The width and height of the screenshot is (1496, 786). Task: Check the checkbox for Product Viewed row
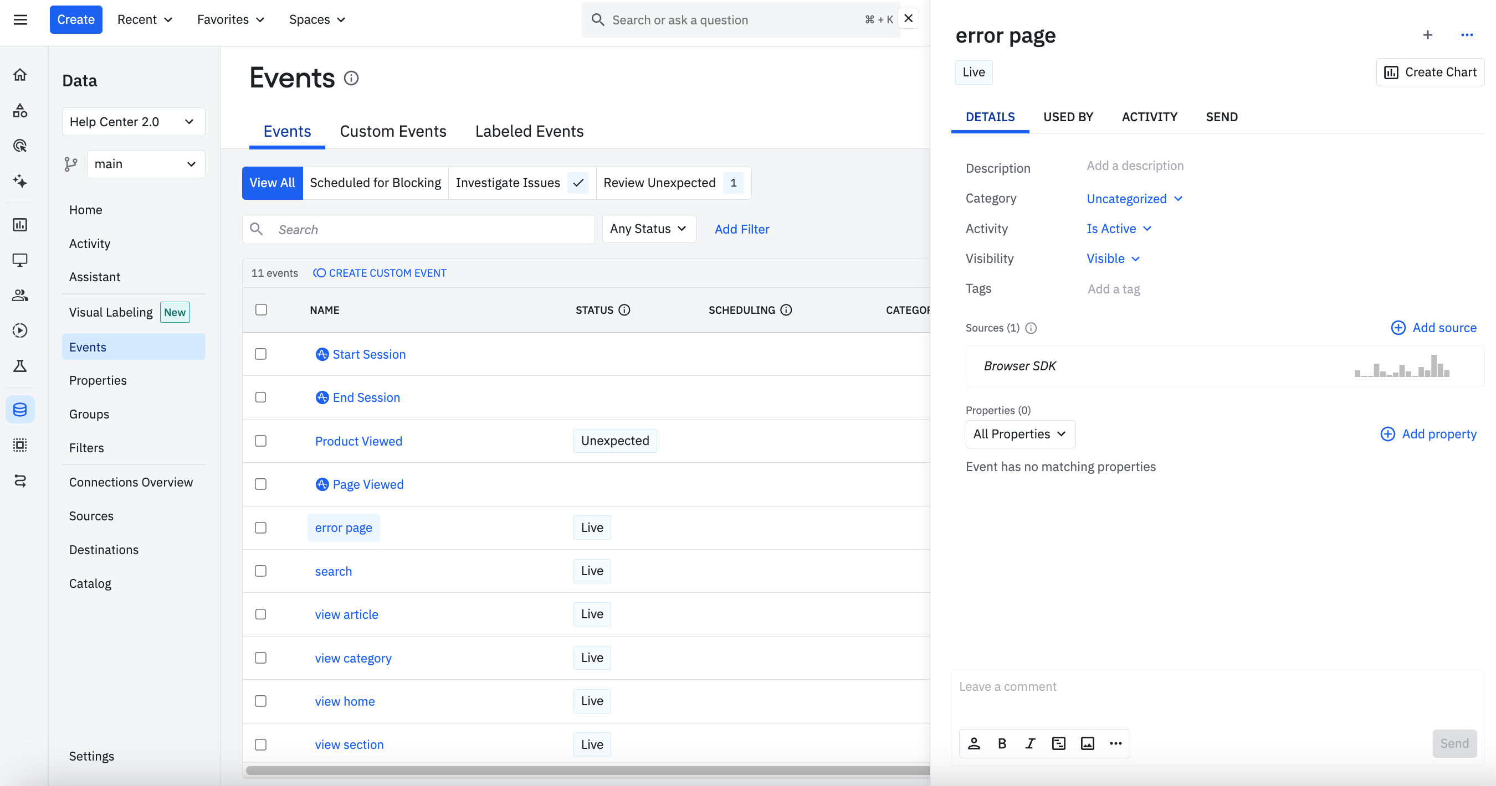[261, 441]
